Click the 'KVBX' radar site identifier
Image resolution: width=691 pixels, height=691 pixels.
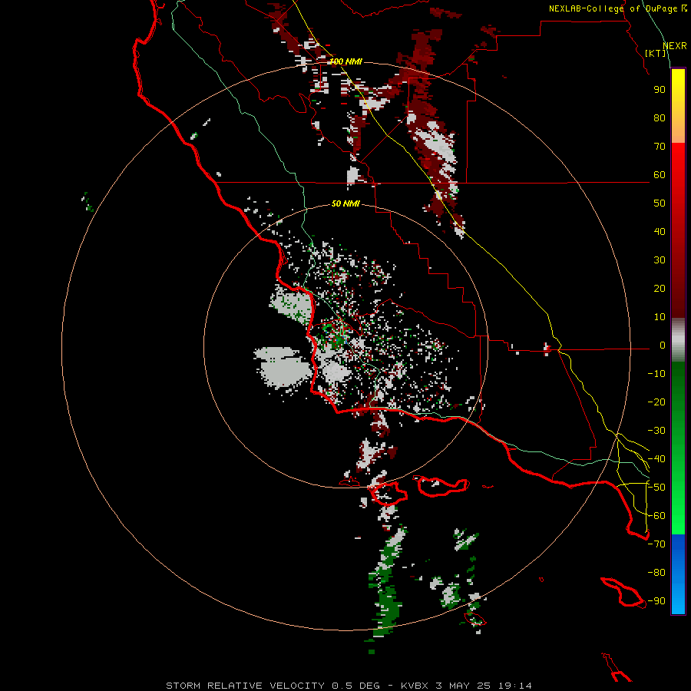pyautogui.click(x=415, y=686)
